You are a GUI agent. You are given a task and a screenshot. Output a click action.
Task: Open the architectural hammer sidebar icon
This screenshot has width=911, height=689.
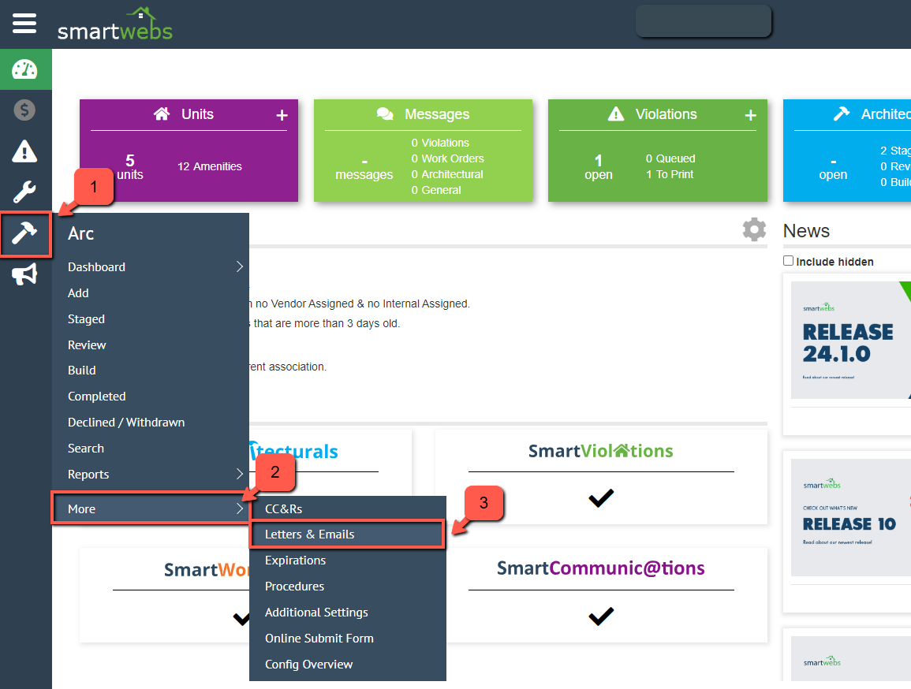tap(25, 234)
